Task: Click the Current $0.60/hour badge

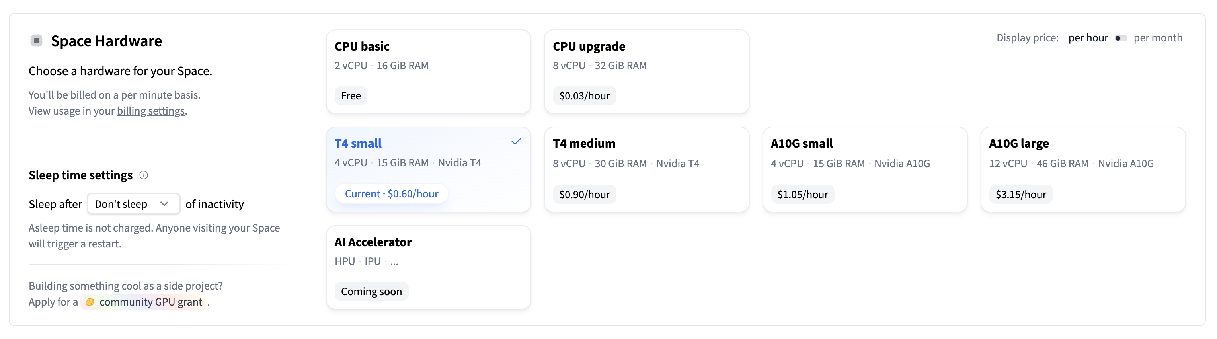Action: 391,194
